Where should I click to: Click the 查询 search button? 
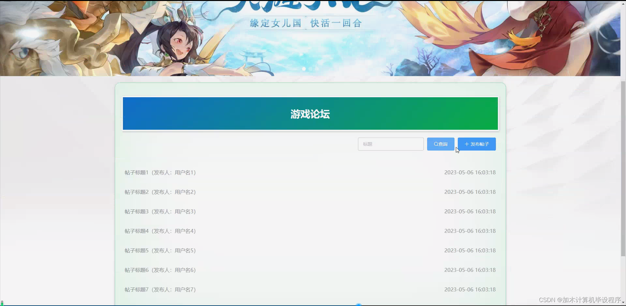tap(440, 144)
